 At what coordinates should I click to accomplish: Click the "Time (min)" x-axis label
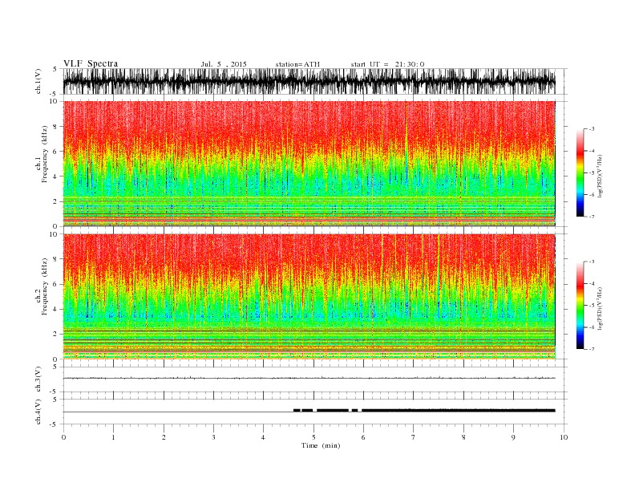[x=321, y=445]
